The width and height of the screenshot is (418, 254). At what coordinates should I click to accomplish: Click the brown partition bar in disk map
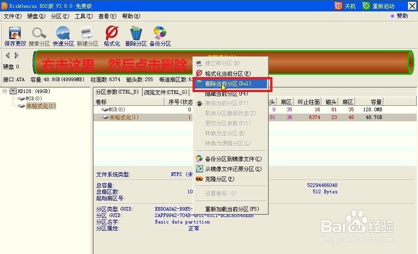(224, 62)
